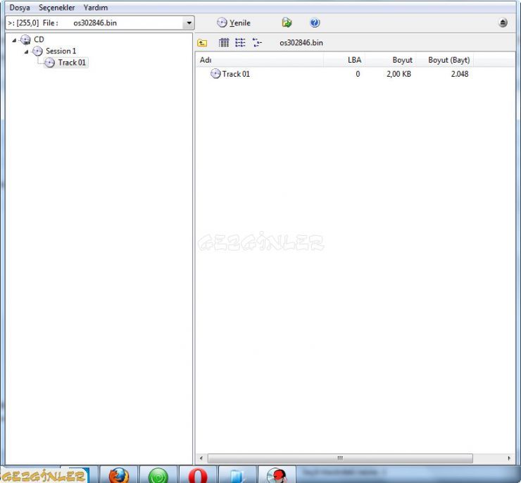Click the Session 1 disc icon
The width and height of the screenshot is (521, 483).
pyautogui.click(x=37, y=51)
